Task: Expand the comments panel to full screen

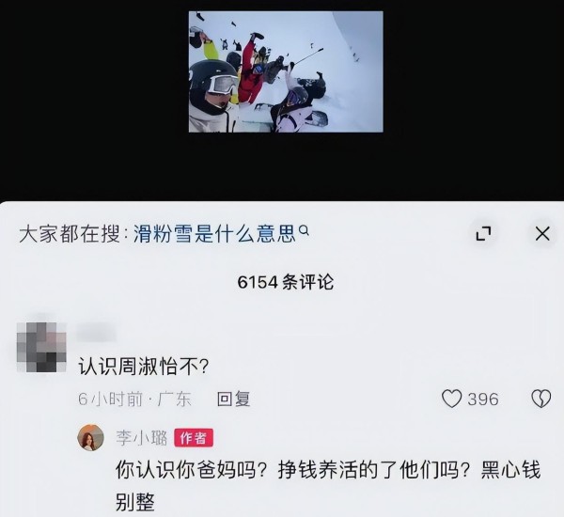Action: 483,233
